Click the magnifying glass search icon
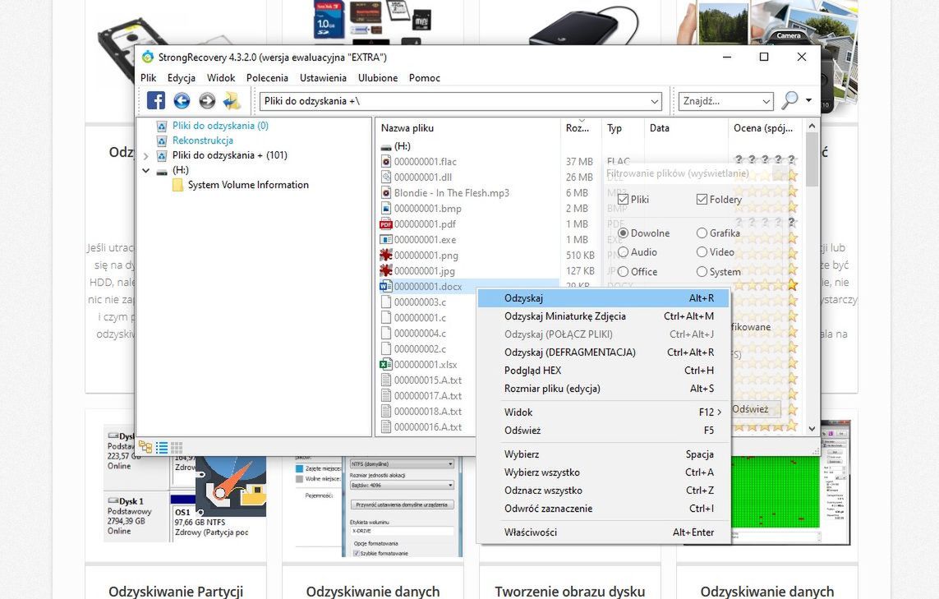 789,100
